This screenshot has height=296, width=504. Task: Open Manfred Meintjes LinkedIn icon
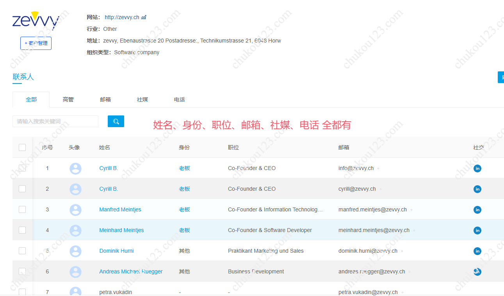pos(477,210)
